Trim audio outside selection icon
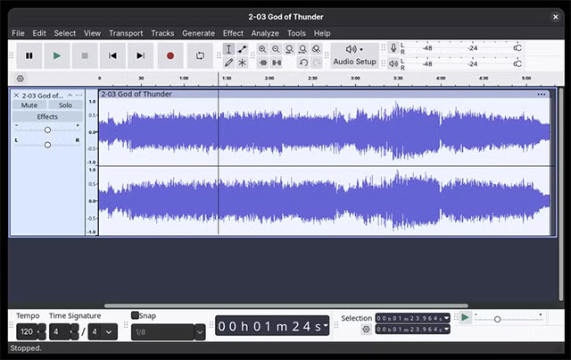Image resolution: width=571 pixels, height=360 pixels. click(x=263, y=63)
